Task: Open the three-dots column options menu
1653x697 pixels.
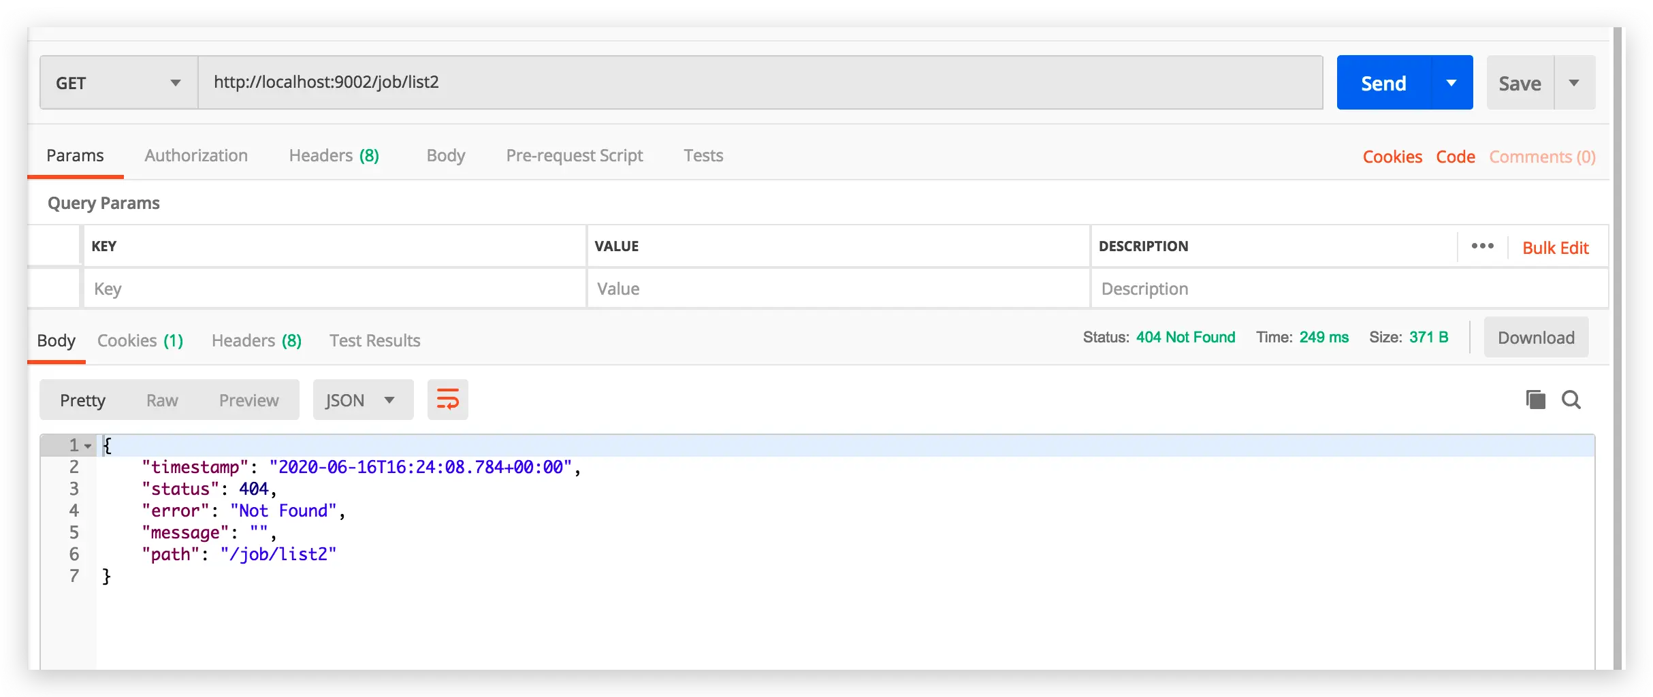Action: pos(1482,246)
